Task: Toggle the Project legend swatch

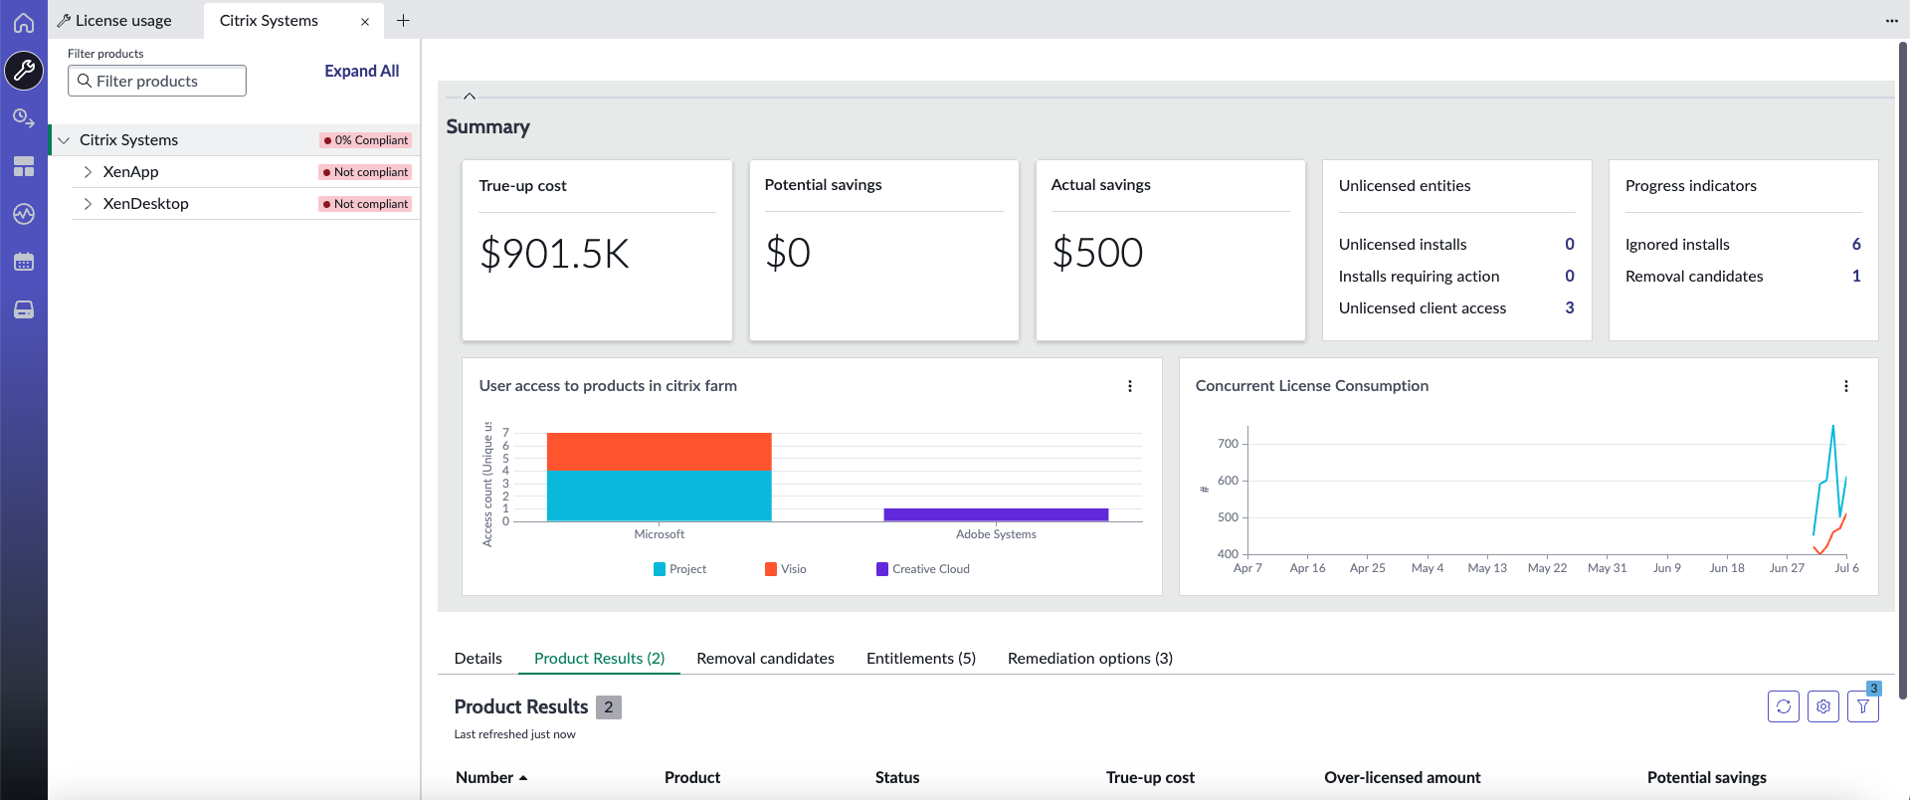Action: click(x=660, y=569)
